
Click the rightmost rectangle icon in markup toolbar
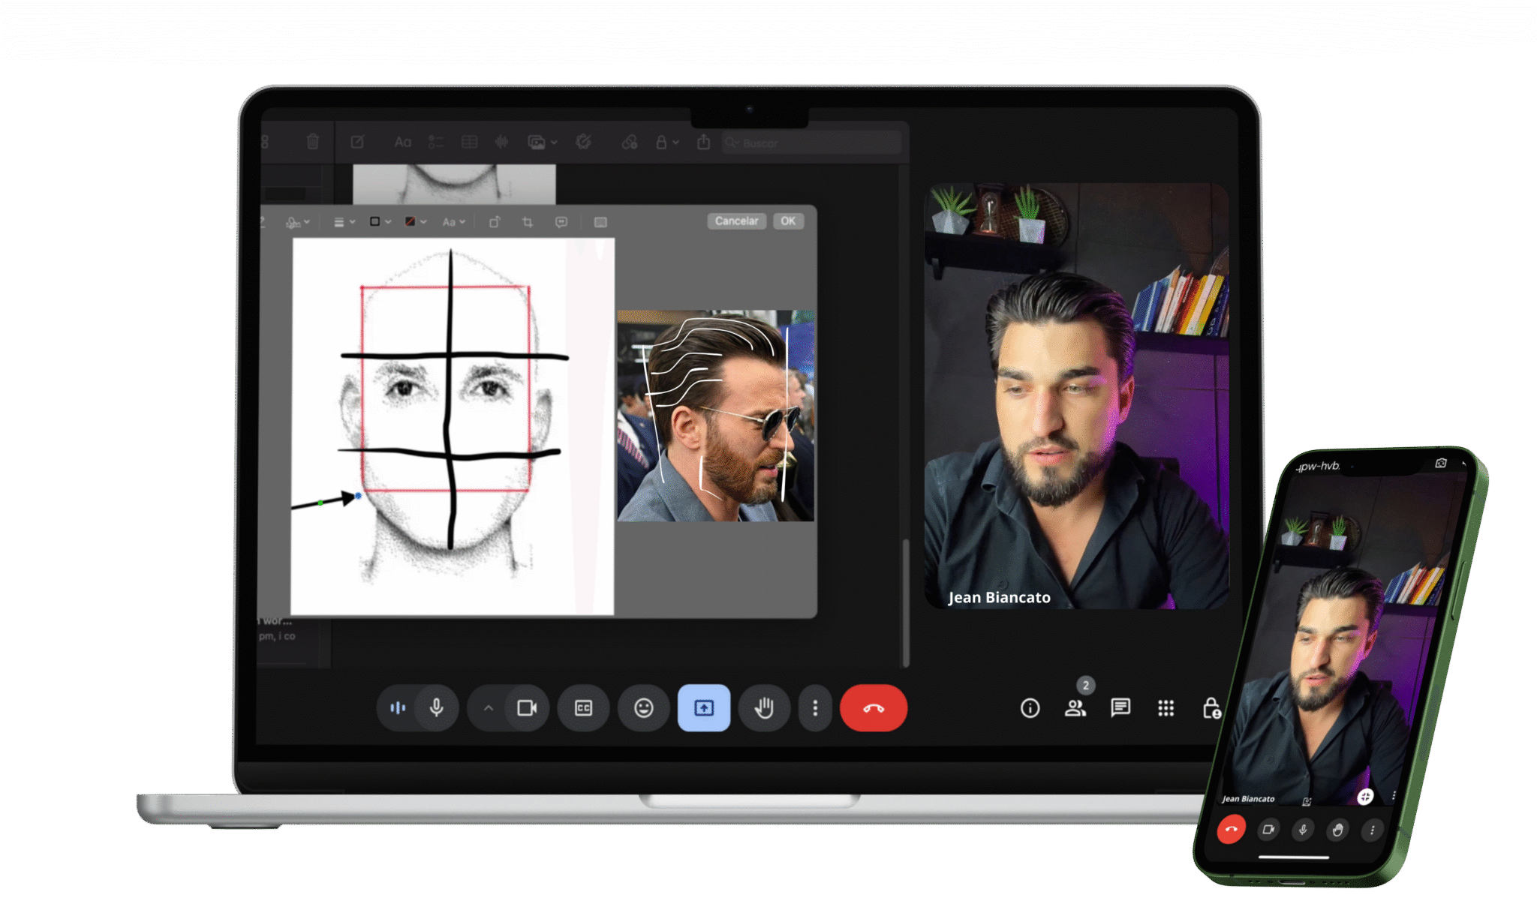600,222
